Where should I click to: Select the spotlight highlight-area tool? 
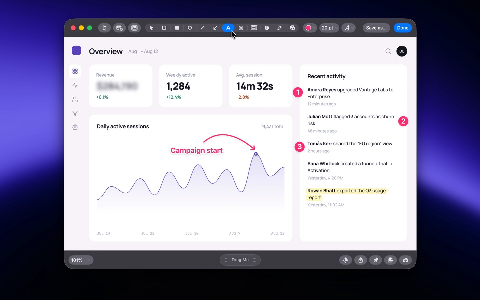pyautogui.click(x=254, y=28)
